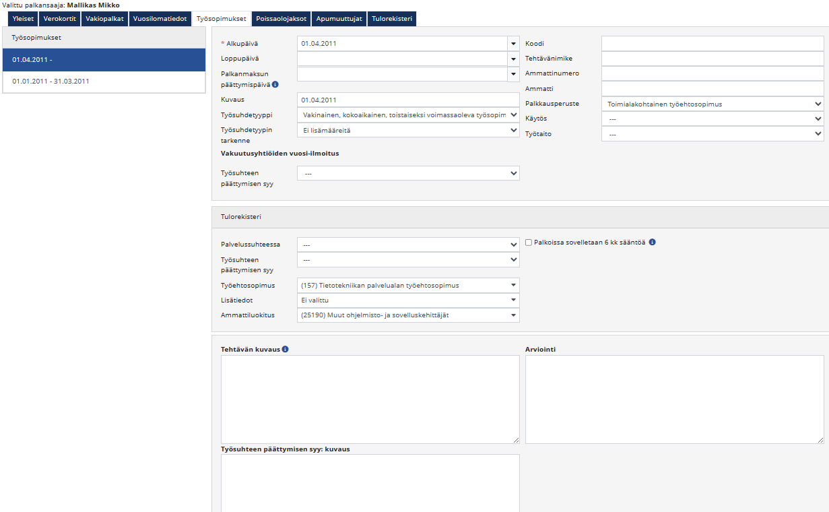Screen dimensions: 829x512
Task: Click info icon beside 6 kk sääntöä
Action: tap(652, 242)
